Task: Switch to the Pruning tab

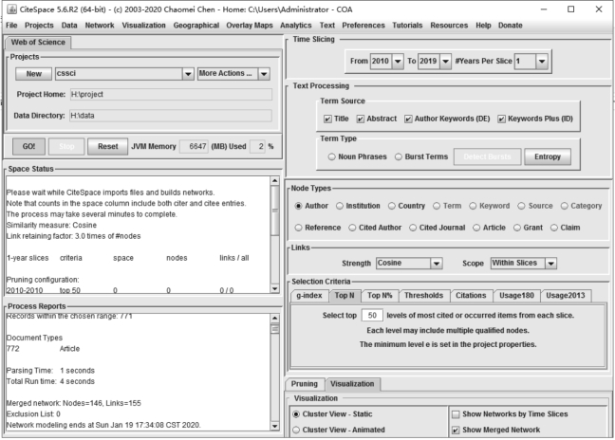Action: click(x=304, y=384)
